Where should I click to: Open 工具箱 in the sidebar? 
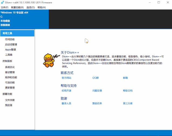9,55
